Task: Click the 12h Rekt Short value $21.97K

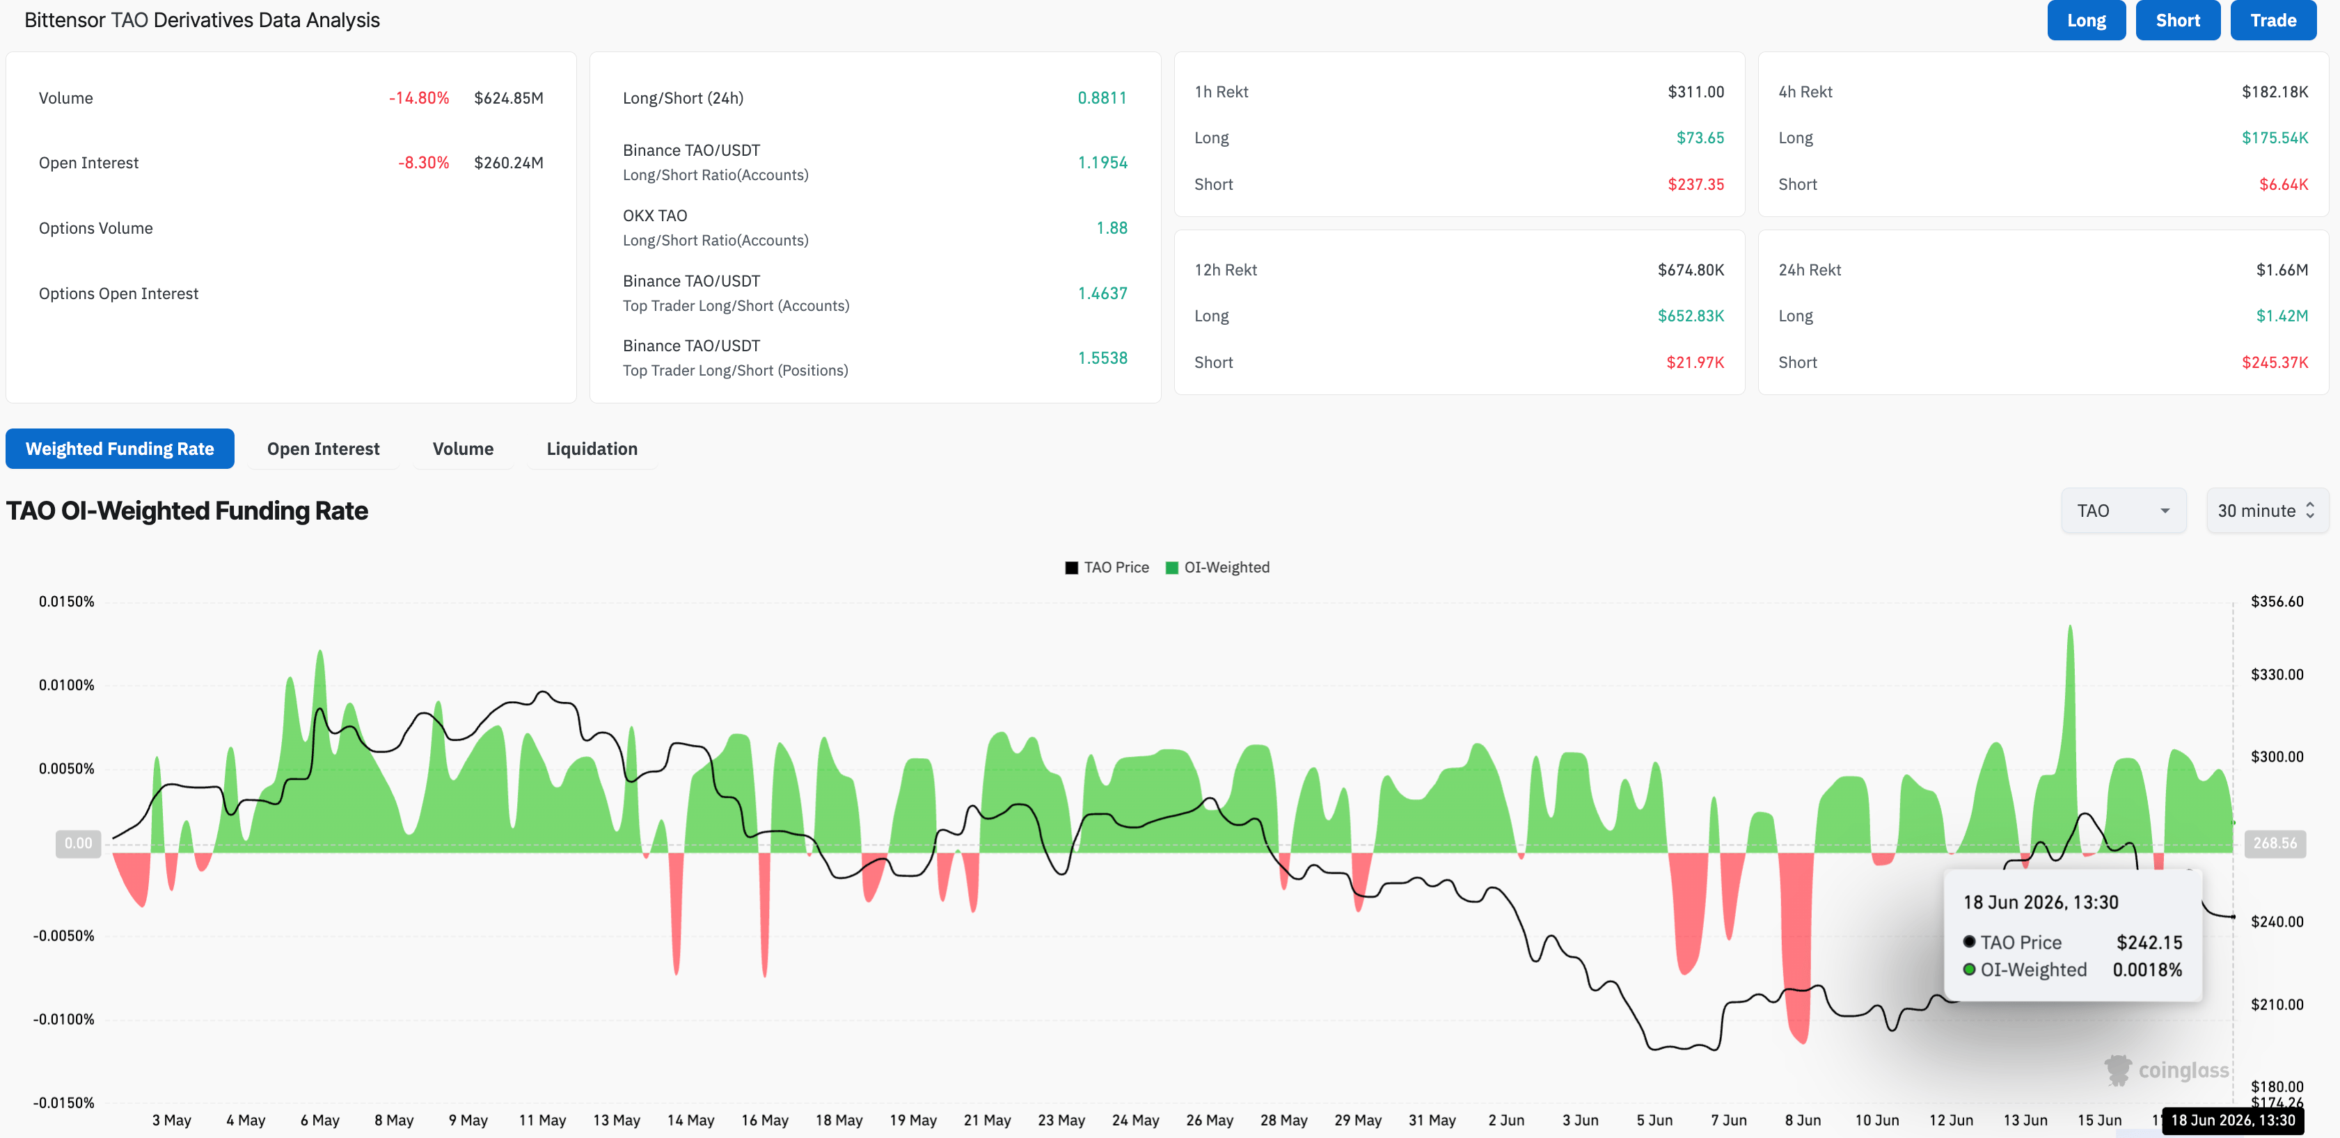Action: [1695, 362]
